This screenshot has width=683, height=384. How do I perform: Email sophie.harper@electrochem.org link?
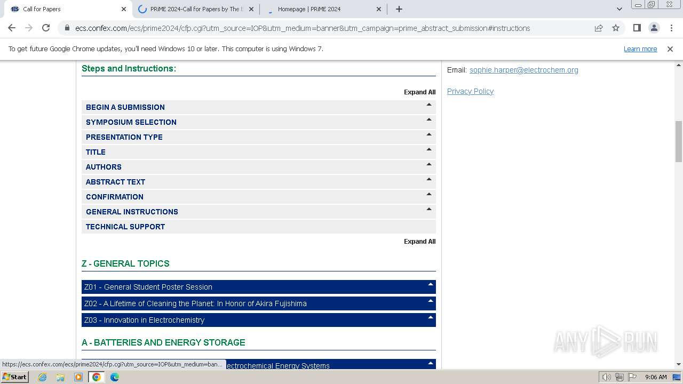(524, 70)
